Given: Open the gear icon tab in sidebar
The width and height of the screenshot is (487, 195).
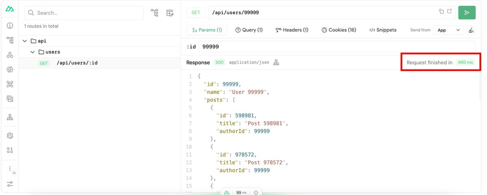Looking at the screenshot, I should (10, 136).
